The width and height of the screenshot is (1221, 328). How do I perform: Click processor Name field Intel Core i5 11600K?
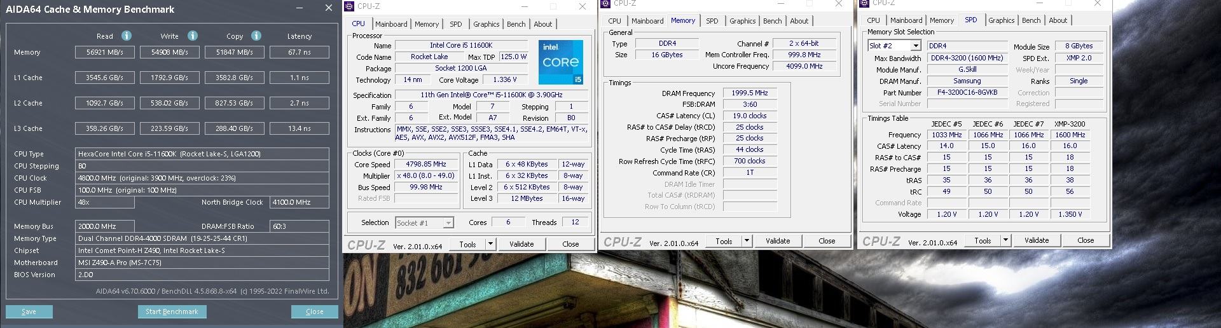click(x=462, y=45)
